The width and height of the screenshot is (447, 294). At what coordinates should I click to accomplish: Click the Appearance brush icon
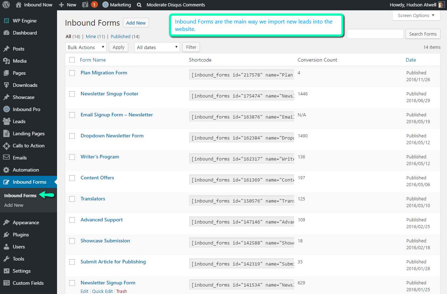pos(6,222)
